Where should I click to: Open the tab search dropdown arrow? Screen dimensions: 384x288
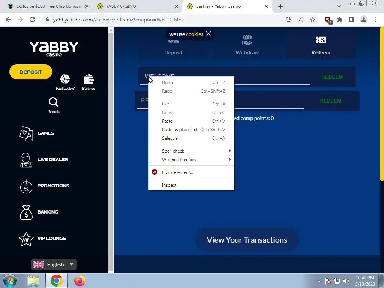(x=339, y=6)
